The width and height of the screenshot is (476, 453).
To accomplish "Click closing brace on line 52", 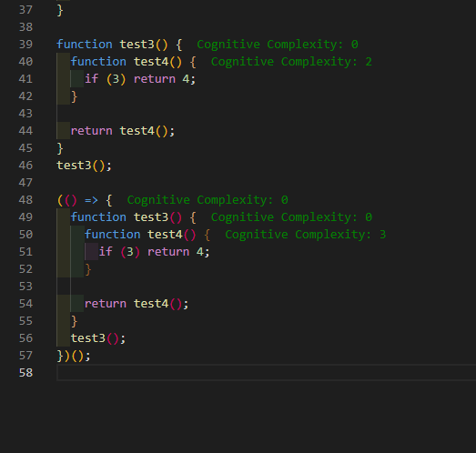I will [88, 269].
